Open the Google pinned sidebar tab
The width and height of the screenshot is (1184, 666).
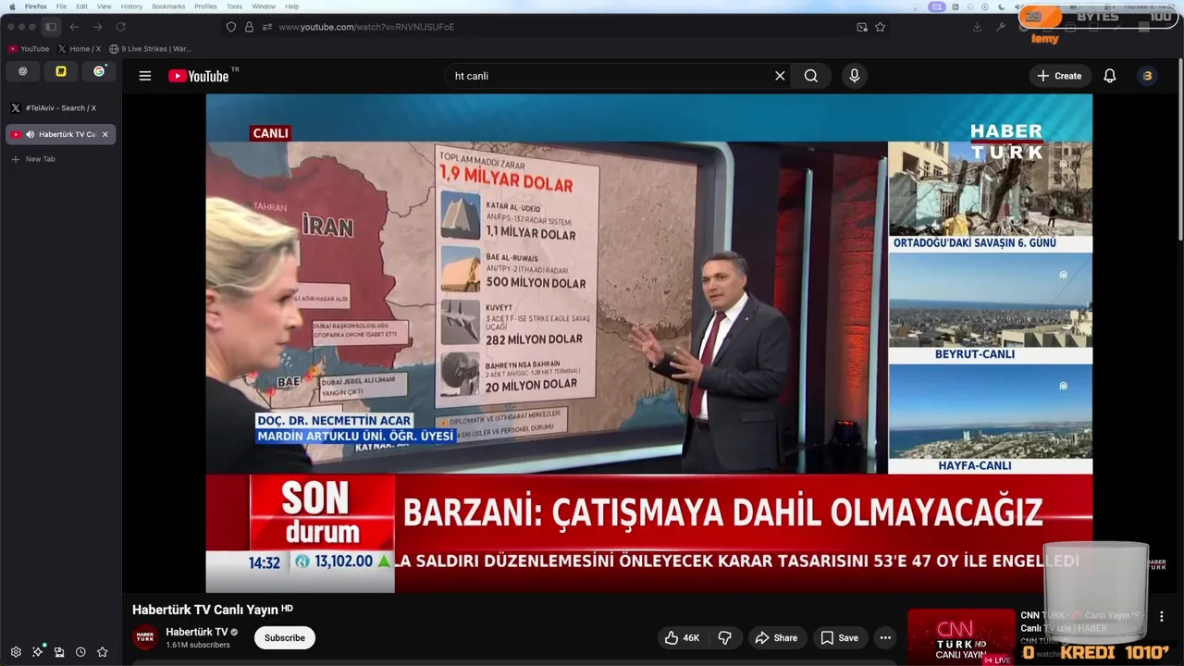99,71
